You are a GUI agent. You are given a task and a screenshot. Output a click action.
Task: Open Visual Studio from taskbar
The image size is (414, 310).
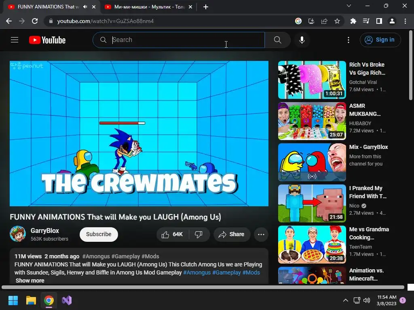pos(67,300)
